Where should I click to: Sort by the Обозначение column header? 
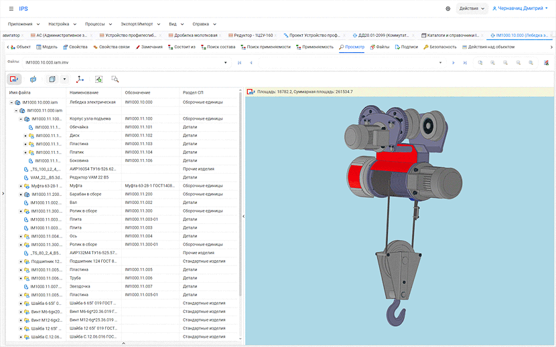(137, 92)
